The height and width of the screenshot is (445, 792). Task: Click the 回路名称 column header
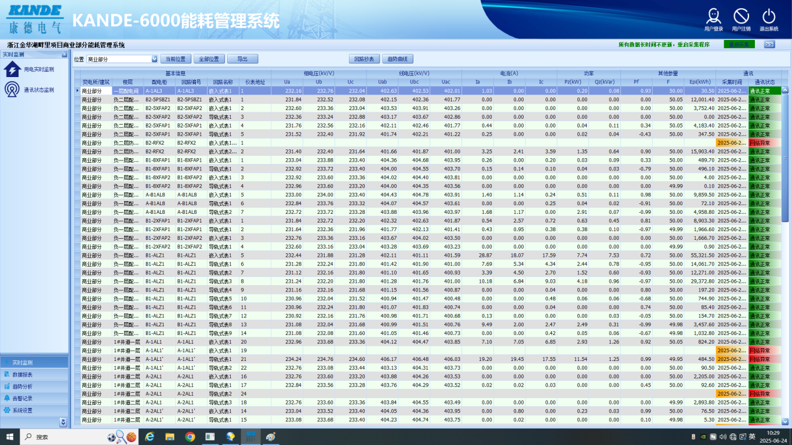(223, 82)
